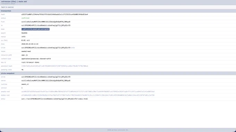Click the runtime value 'wasm_v1'

25,84
